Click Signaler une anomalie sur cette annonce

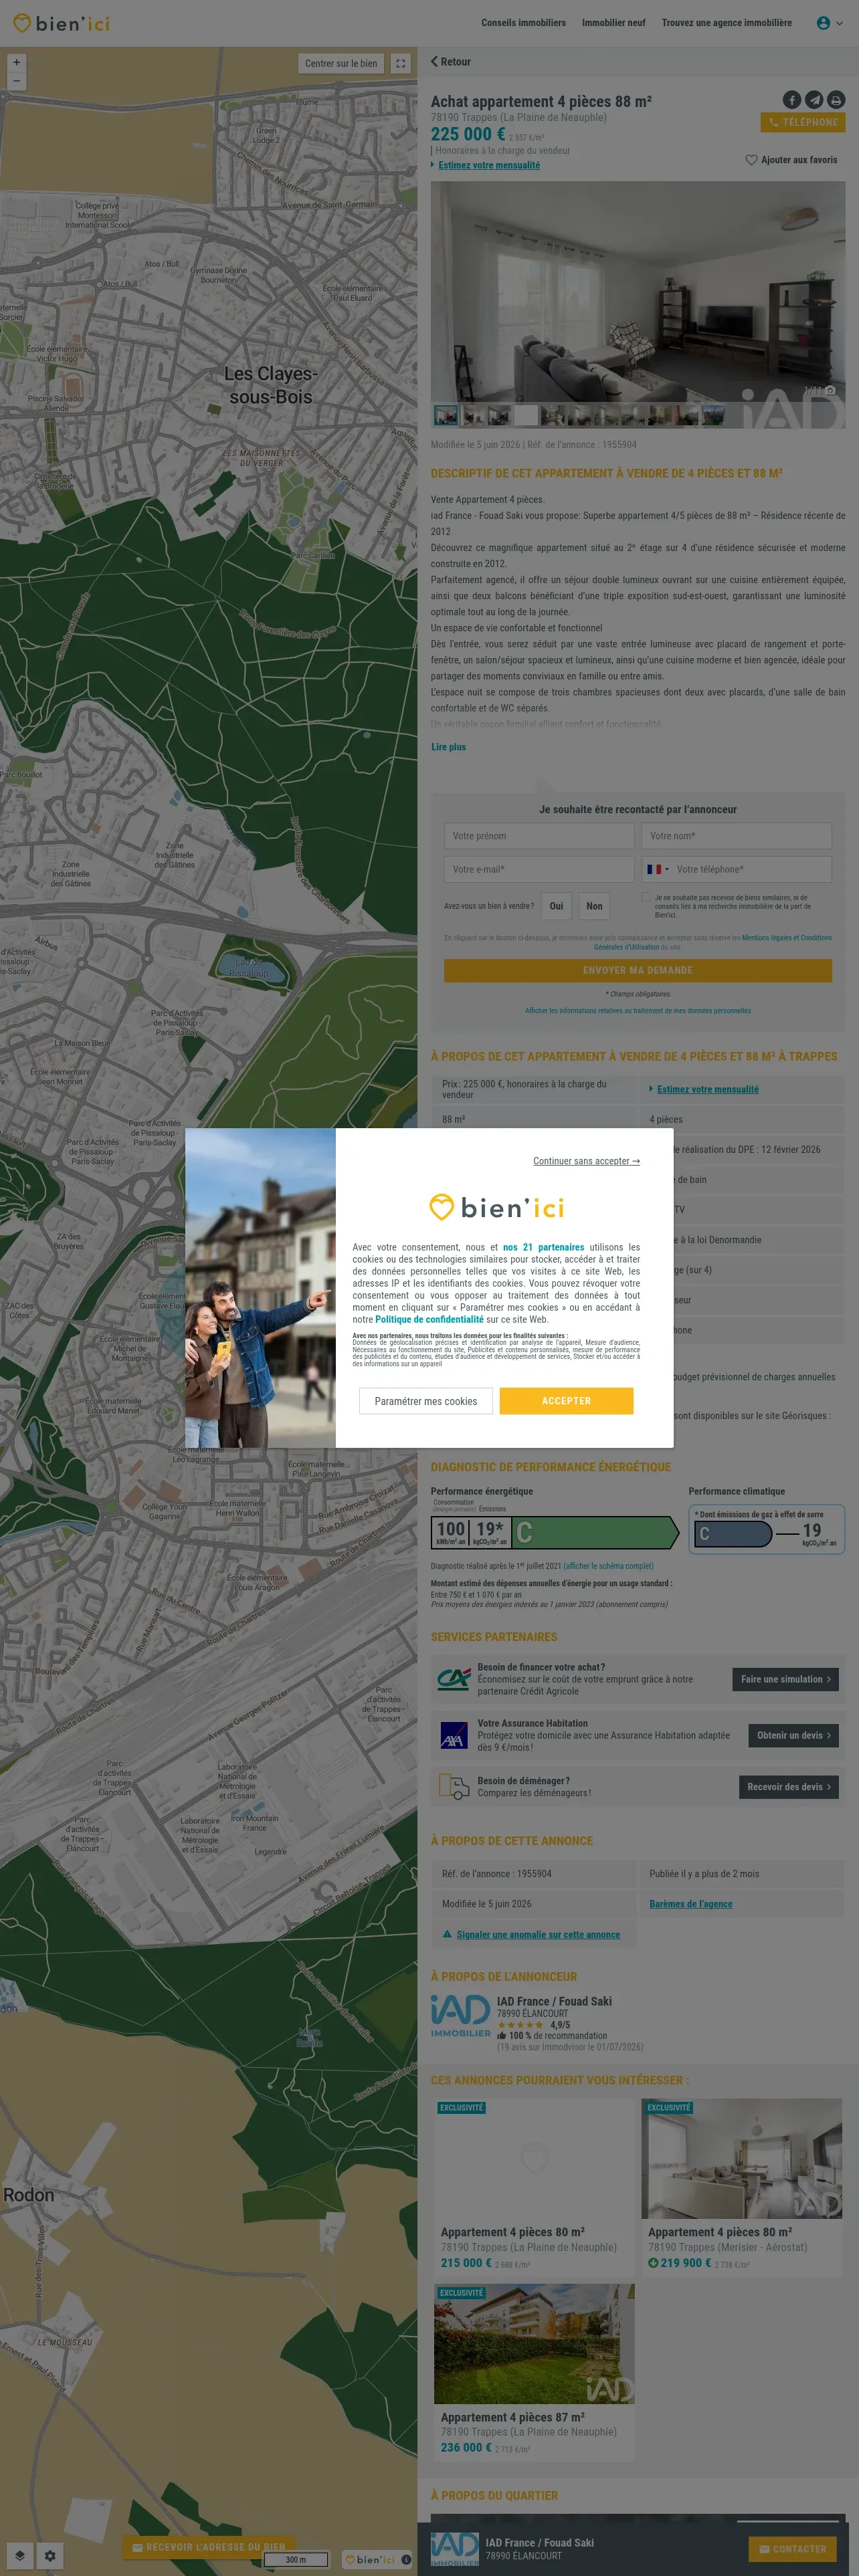pyautogui.click(x=538, y=1935)
